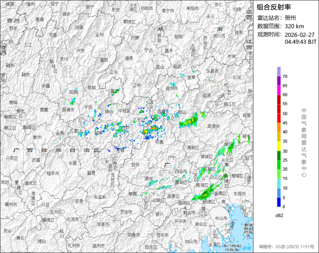Screen dimensions: 319x253
Task: Click the 清新区 district label
Action: [x=193, y=148]
